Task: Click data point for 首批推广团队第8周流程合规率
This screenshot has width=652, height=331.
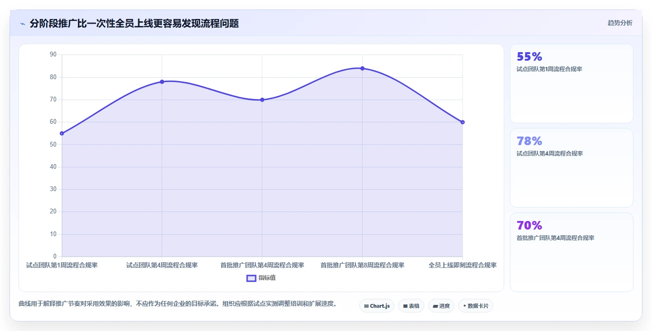Action: coord(362,68)
